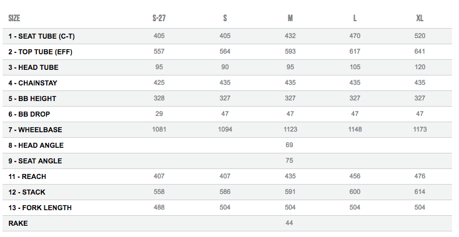Select the STACK value 558 for S-27
Image resolution: width=459 pixels, height=237 pixels.
[159, 191]
